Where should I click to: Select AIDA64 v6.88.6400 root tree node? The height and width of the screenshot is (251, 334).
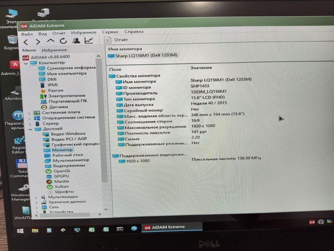click(50, 57)
